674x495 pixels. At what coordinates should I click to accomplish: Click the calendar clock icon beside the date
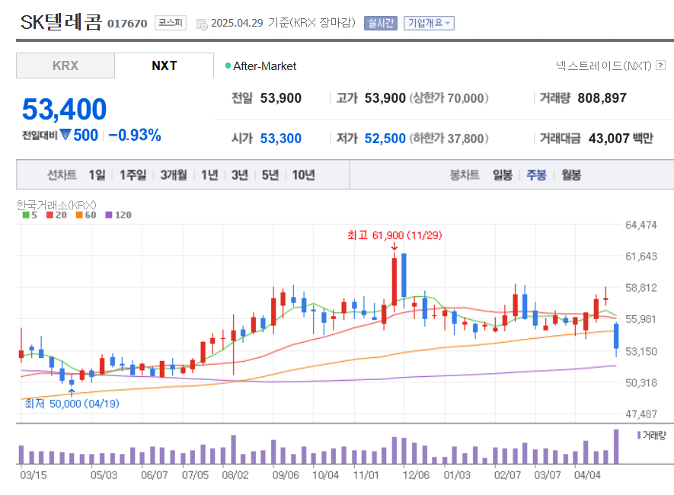pyautogui.click(x=202, y=24)
